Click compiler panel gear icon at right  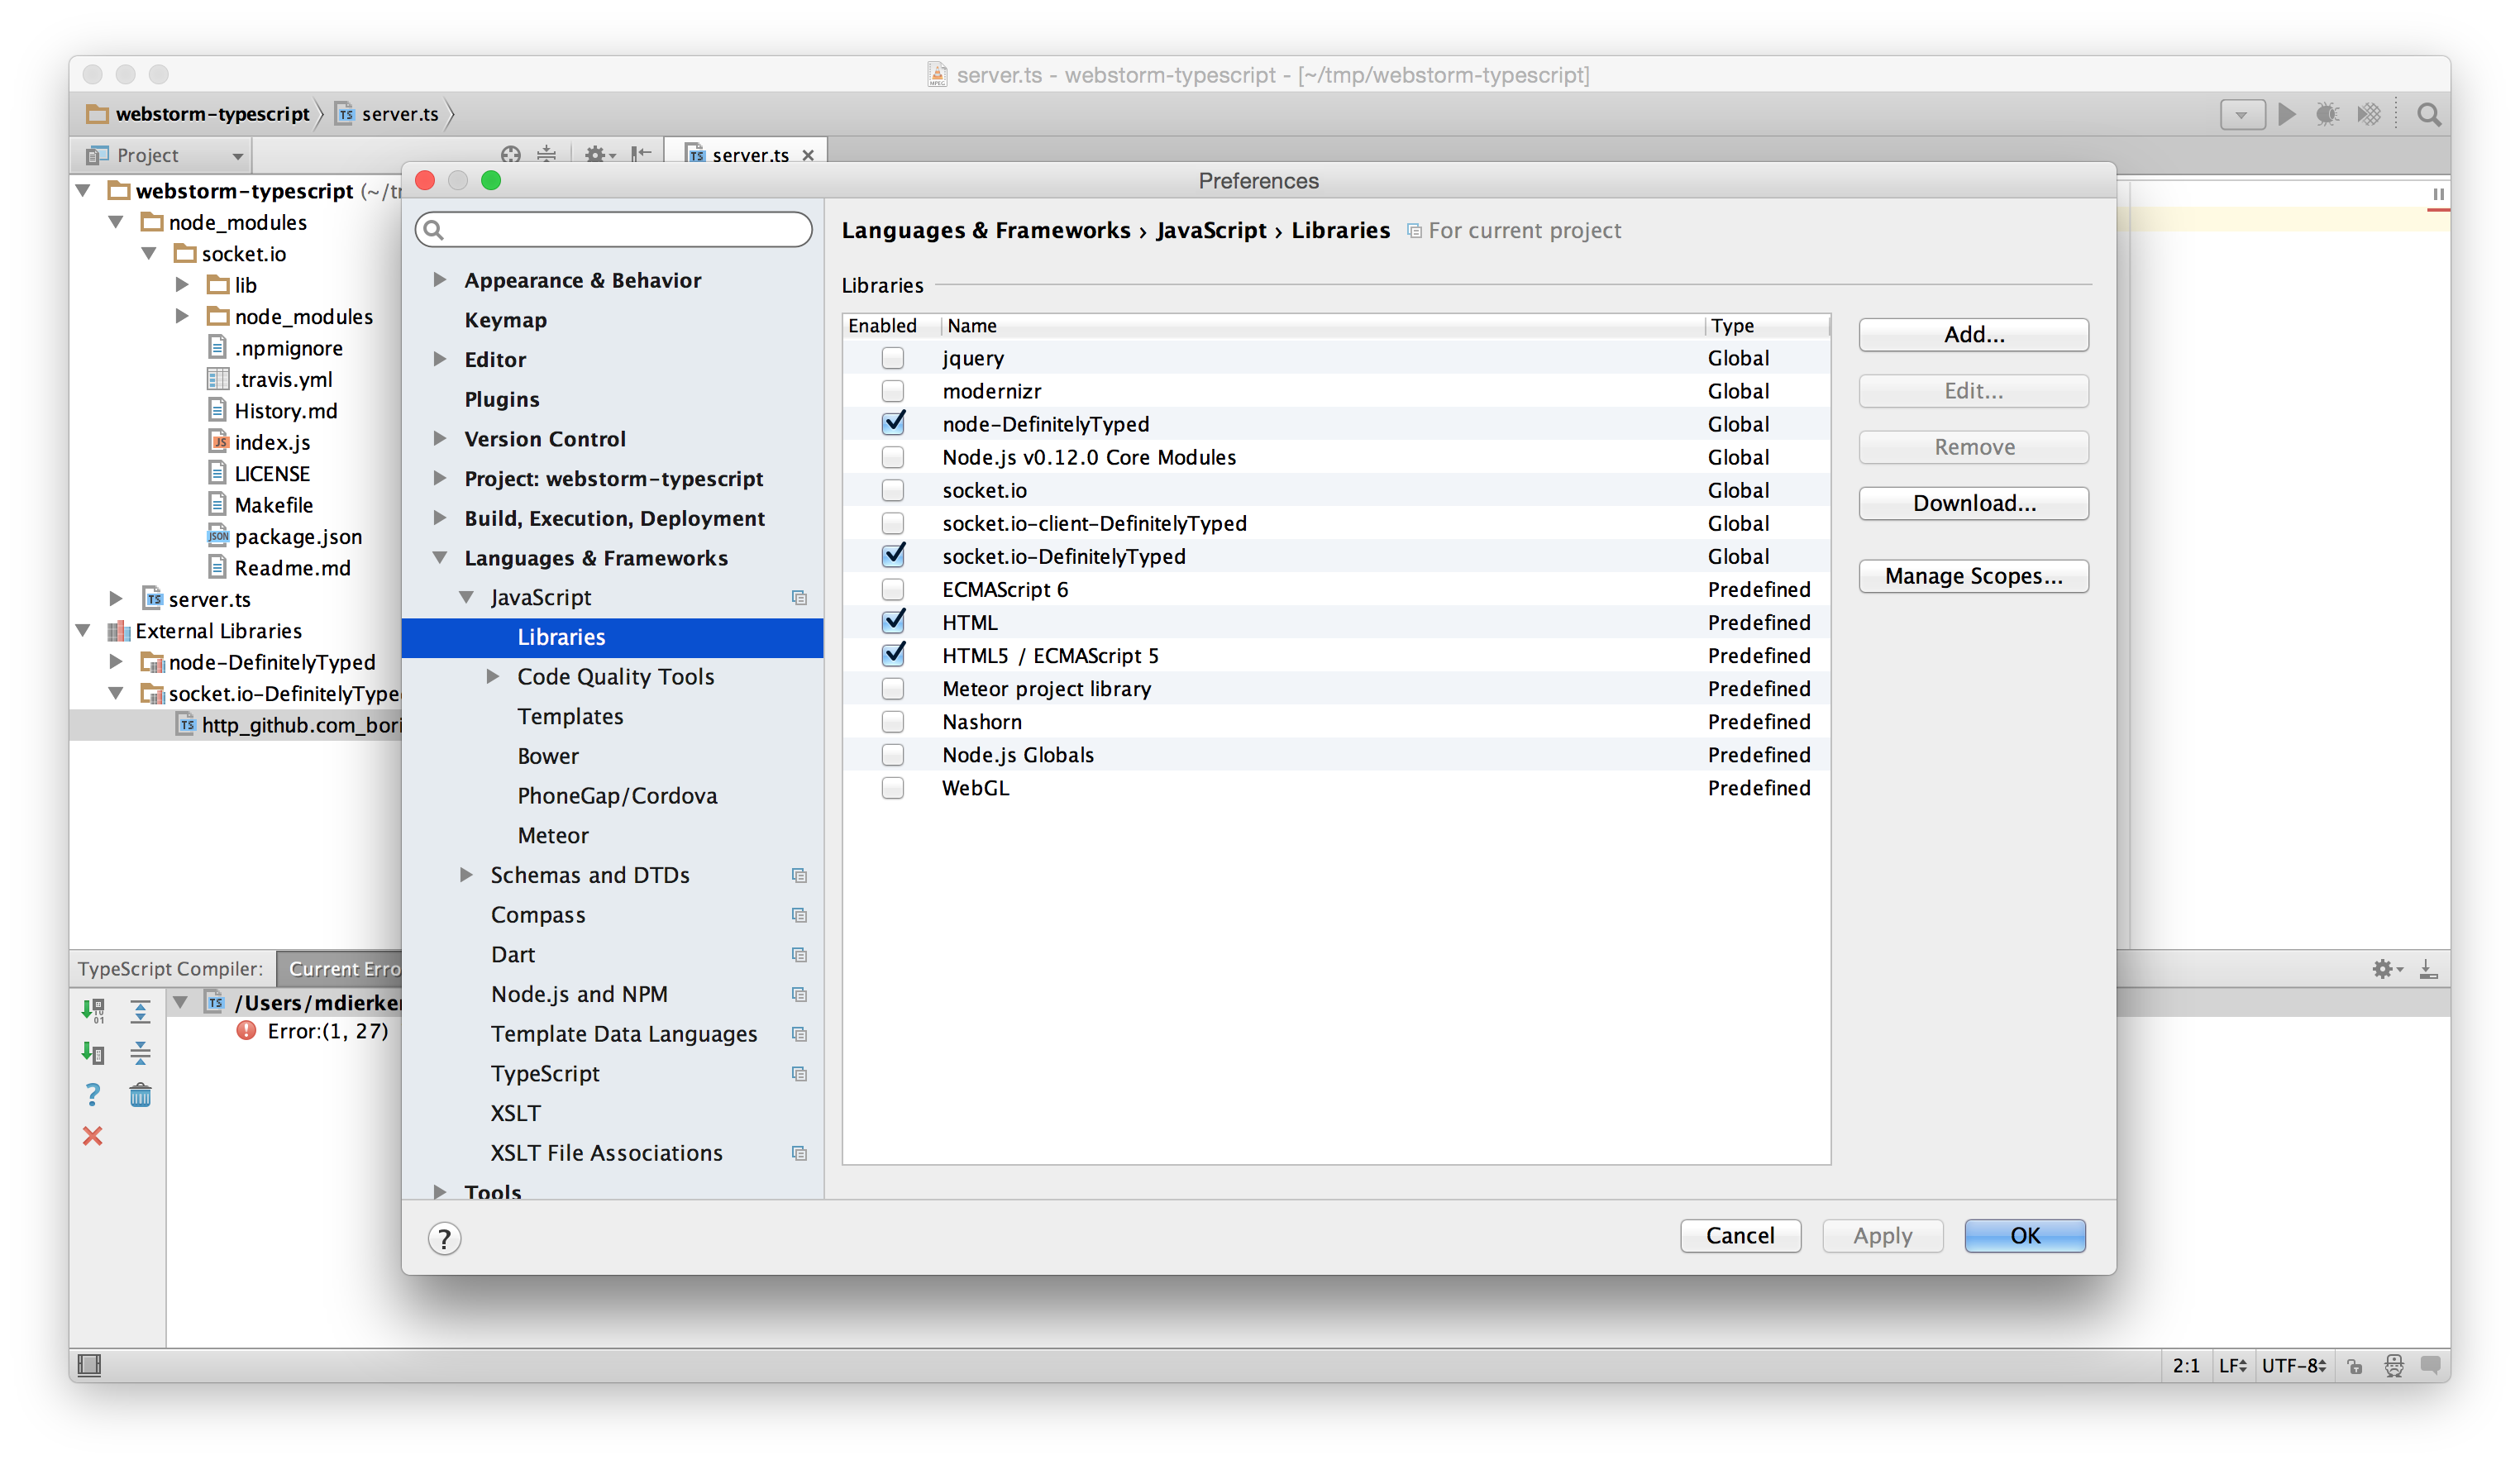pos(2386,969)
